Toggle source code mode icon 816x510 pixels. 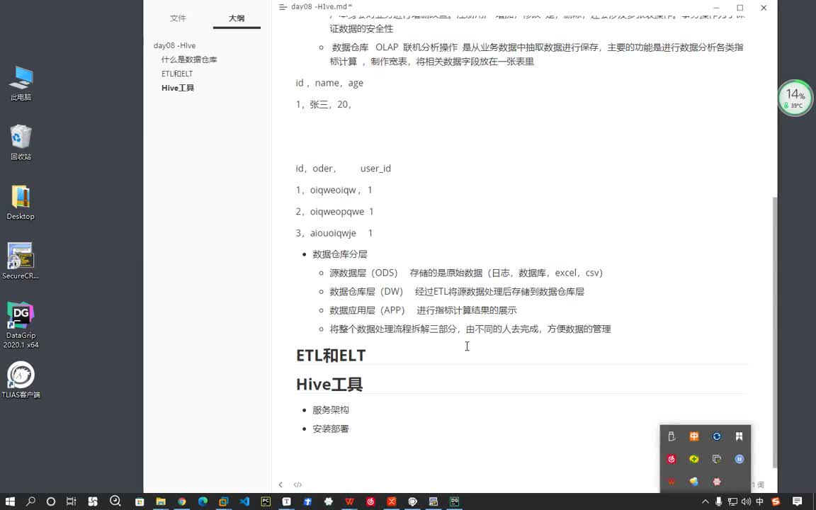(297, 484)
